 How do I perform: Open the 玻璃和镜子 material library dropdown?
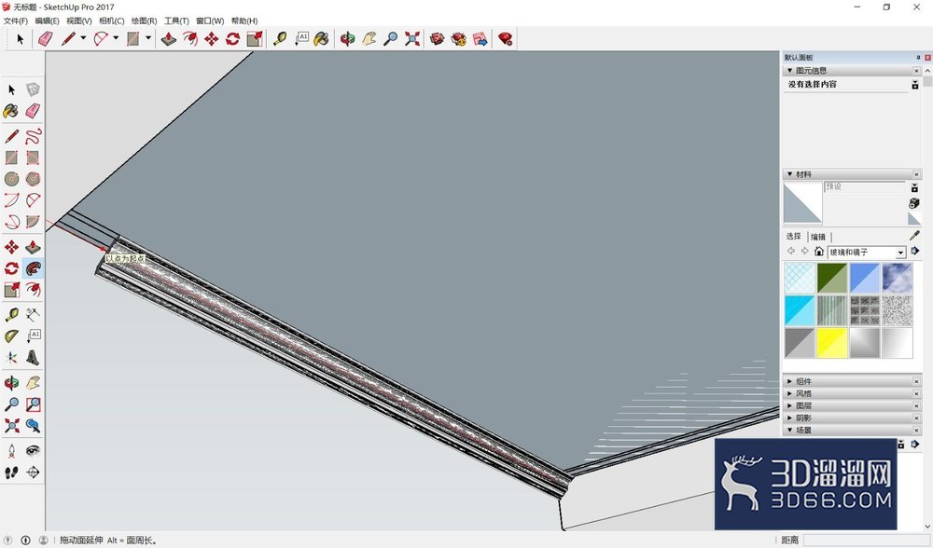coord(901,253)
